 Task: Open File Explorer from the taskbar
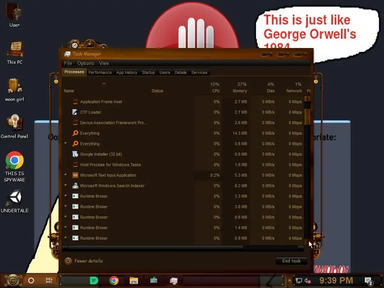(x=134, y=280)
